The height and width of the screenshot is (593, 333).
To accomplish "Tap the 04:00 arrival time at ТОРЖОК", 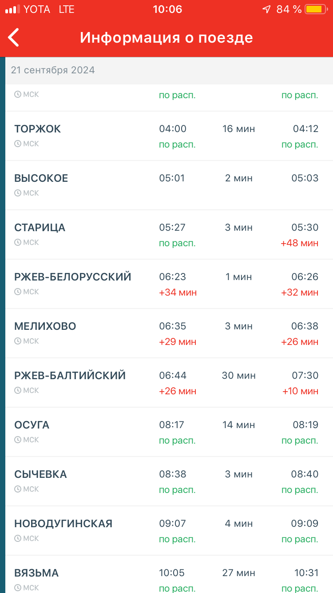I will point(173,129).
